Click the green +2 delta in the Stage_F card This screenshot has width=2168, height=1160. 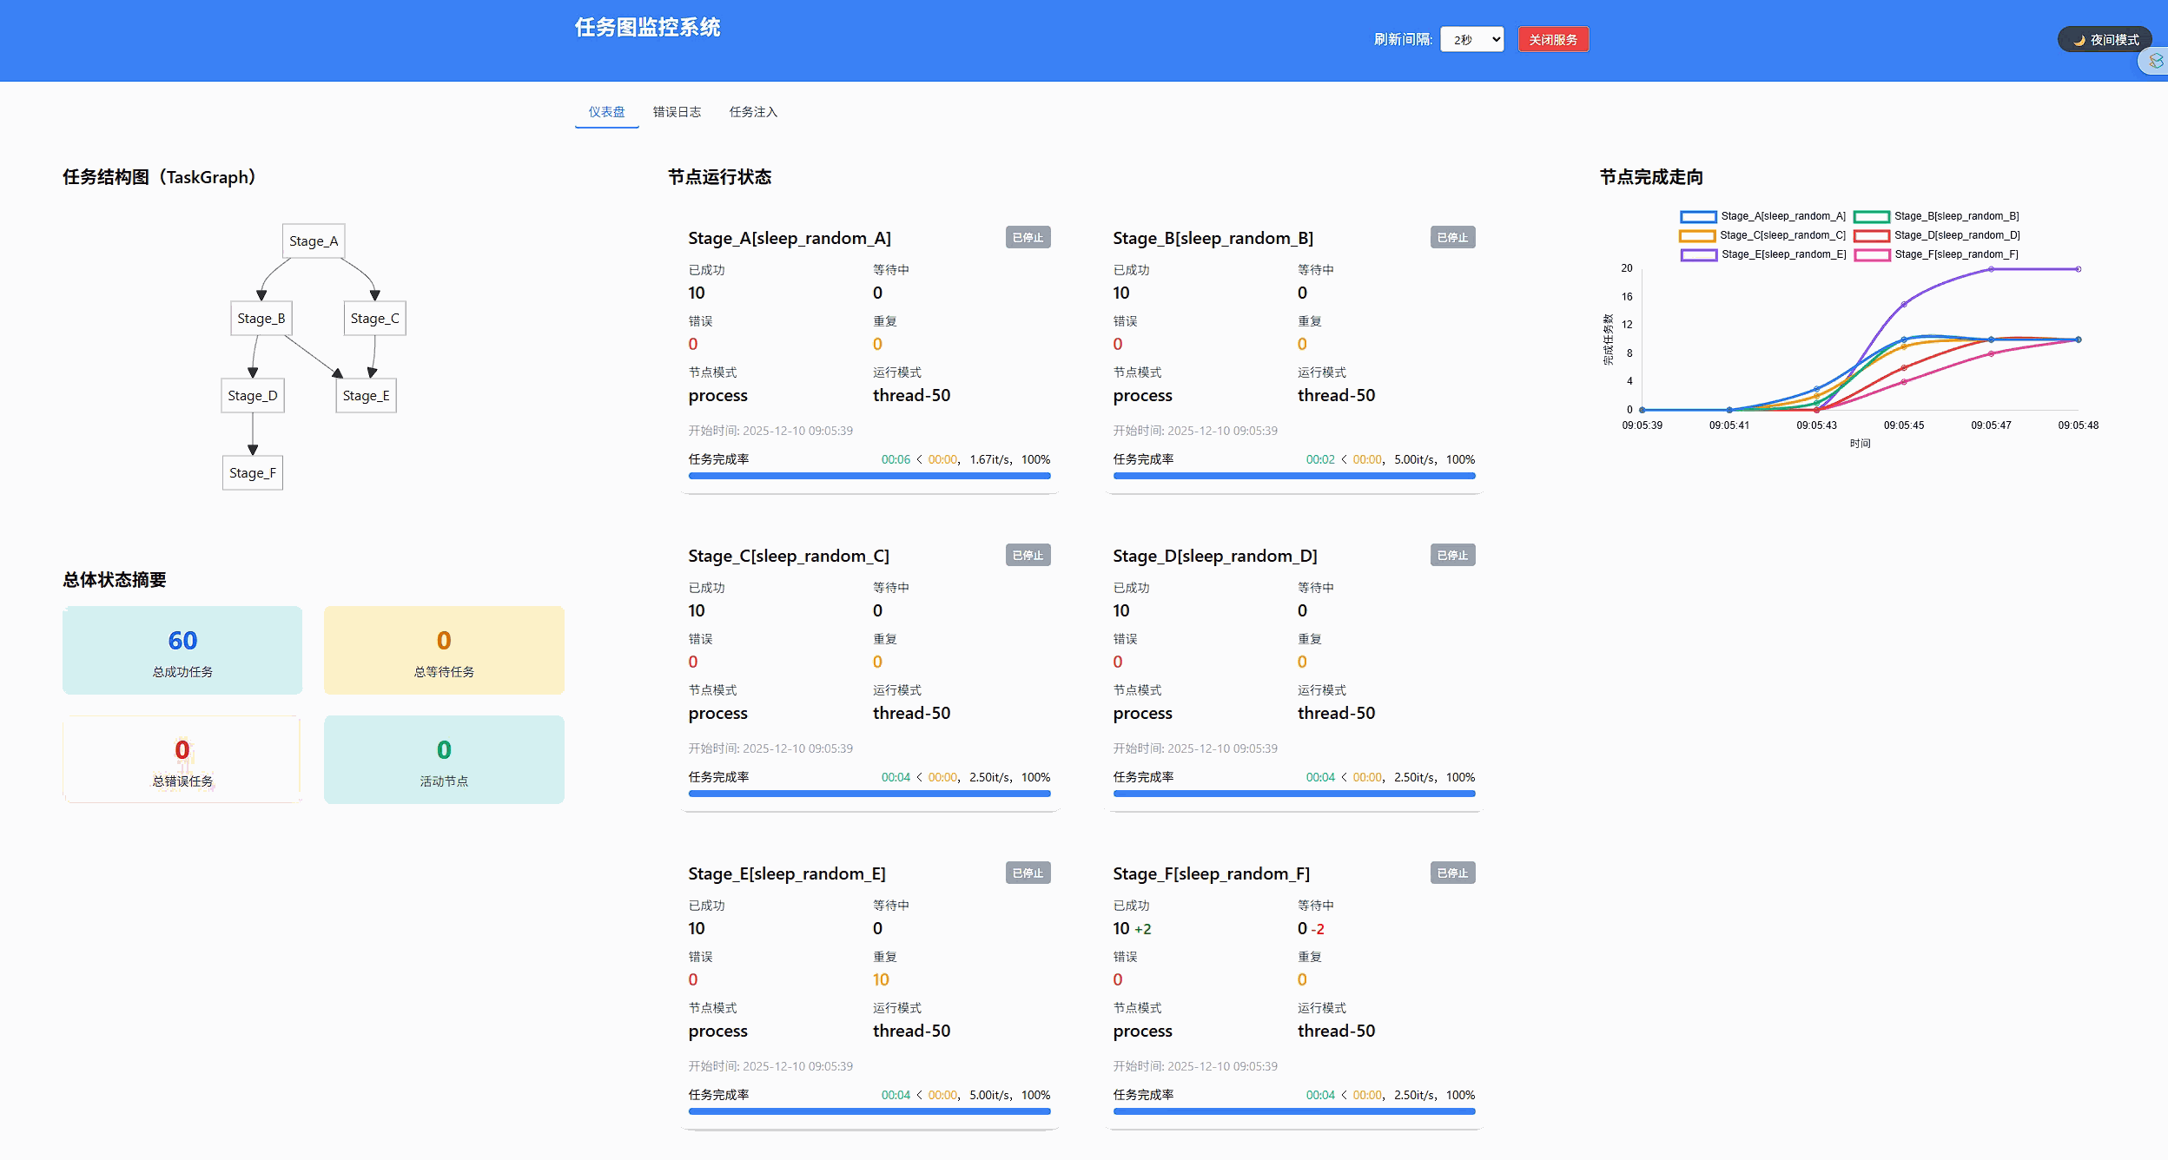coord(1143,929)
